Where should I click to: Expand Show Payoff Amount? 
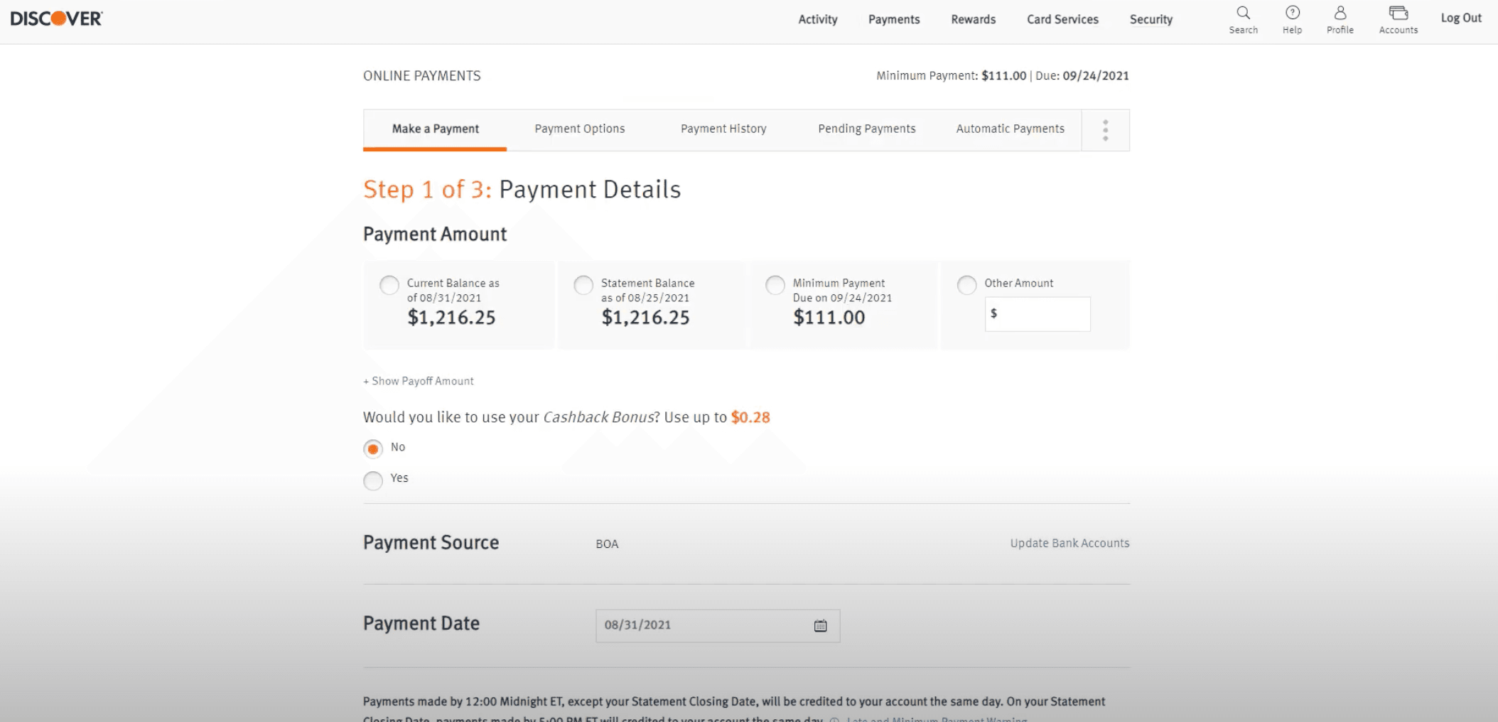(x=419, y=381)
